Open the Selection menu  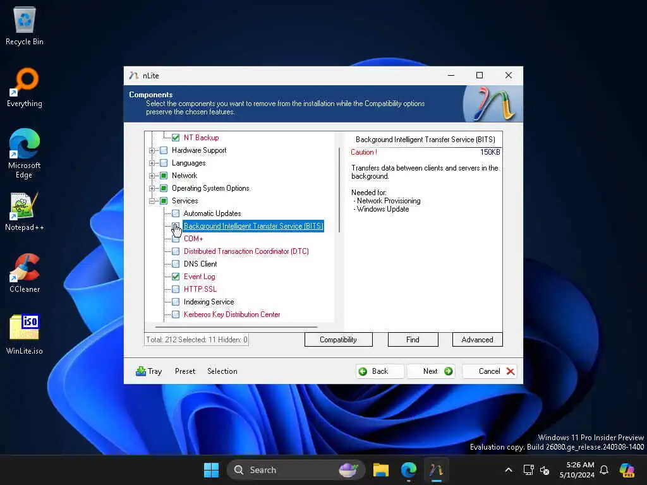click(222, 371)
